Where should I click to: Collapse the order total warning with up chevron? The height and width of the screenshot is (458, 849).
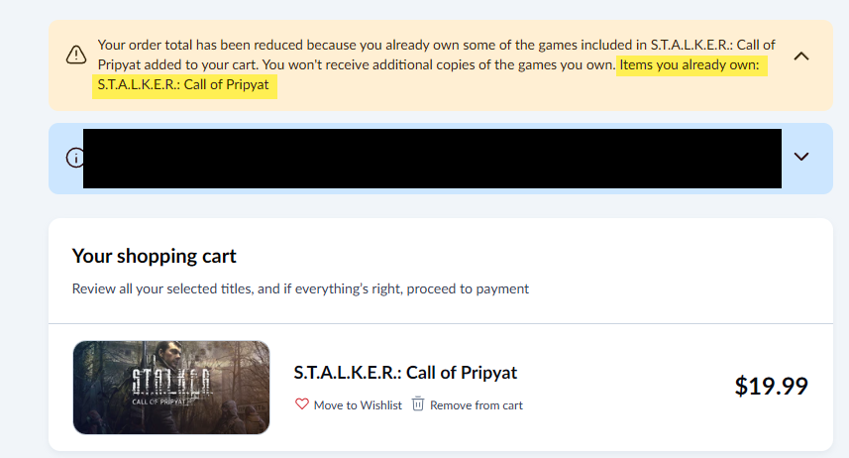pos(801,56)
